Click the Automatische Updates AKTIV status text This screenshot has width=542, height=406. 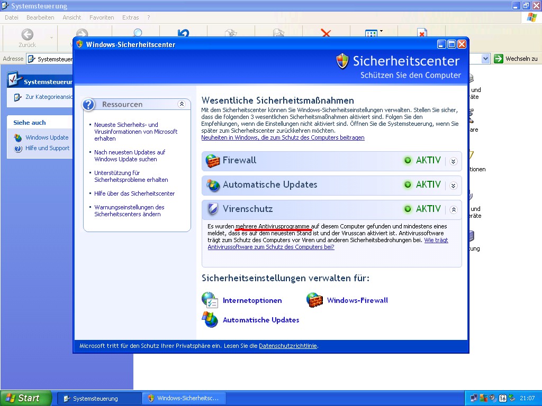(x=428, y=184)
